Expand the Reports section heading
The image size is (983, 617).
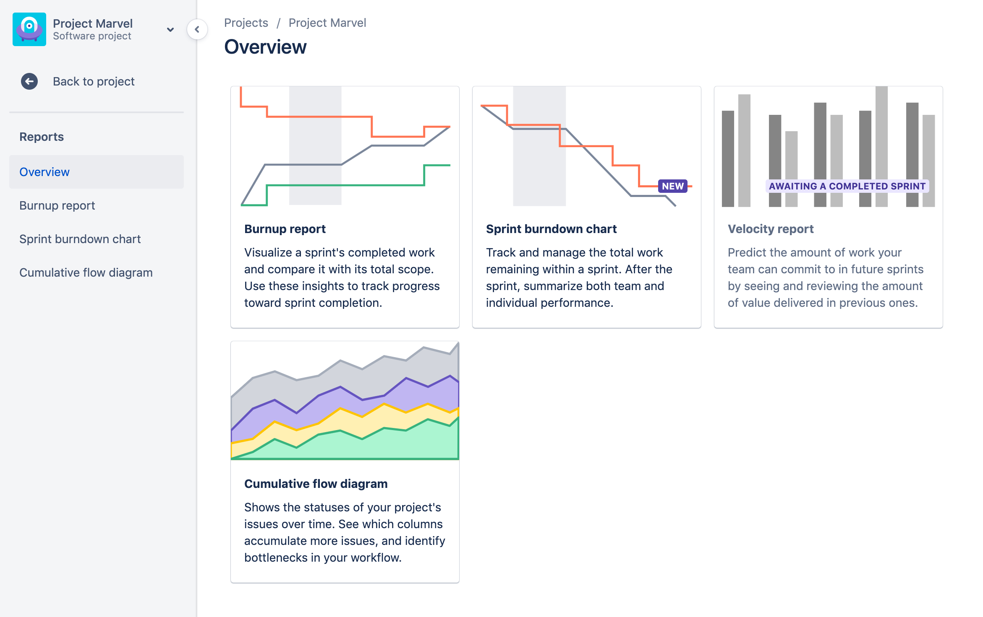[42, 136]
